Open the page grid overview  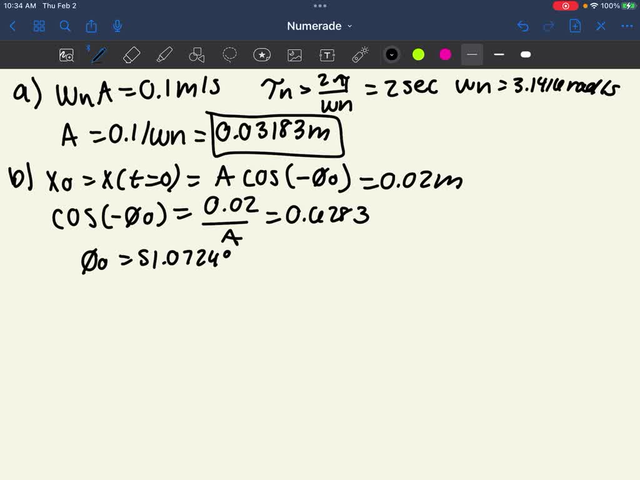coord(39,26)
